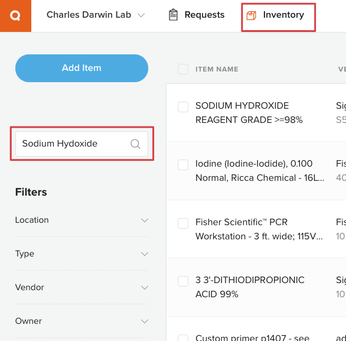Open the Sodium Hydroxide Reagent Grade item
Viewport: 346px width, 341px height.
coord(249,113)
